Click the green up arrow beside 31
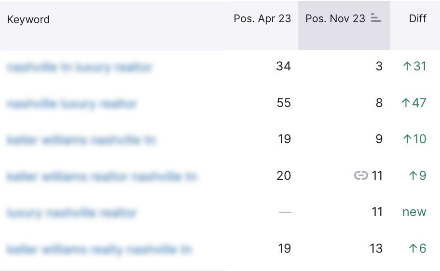440x271 pixels. tap(407, 67)
